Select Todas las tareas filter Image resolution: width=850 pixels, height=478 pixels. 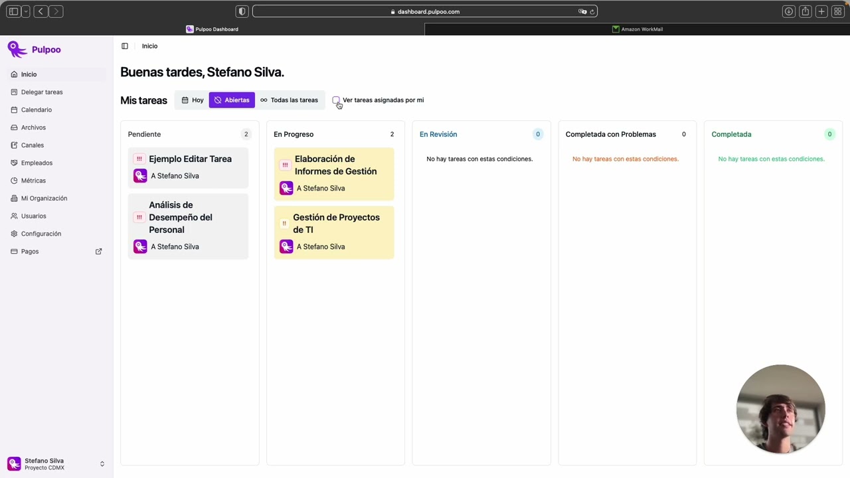289,100
